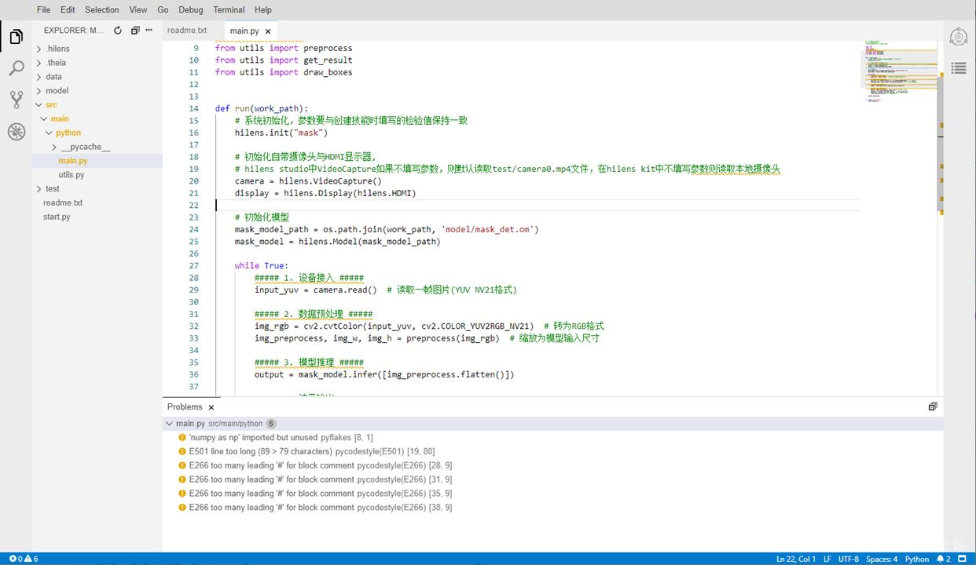The width and height of the screenshot is (976, 565).
Task: Open the Debug view icon
Action: click(x=17, y=132)
